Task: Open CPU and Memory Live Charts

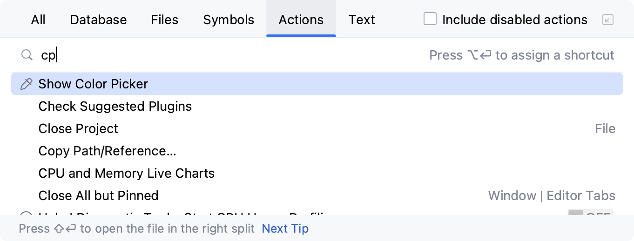Action: 126,174
